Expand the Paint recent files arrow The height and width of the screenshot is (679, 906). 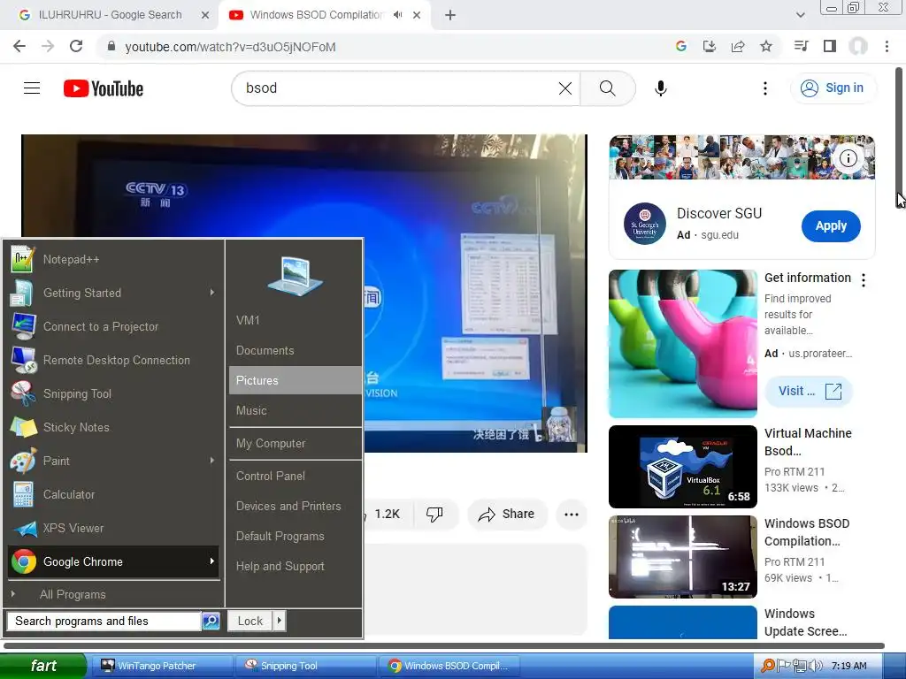pyautogui.click(x=212, y=461)
